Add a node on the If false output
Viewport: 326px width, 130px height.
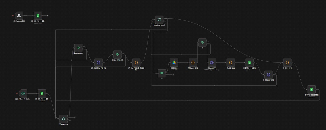click(173, 75)
